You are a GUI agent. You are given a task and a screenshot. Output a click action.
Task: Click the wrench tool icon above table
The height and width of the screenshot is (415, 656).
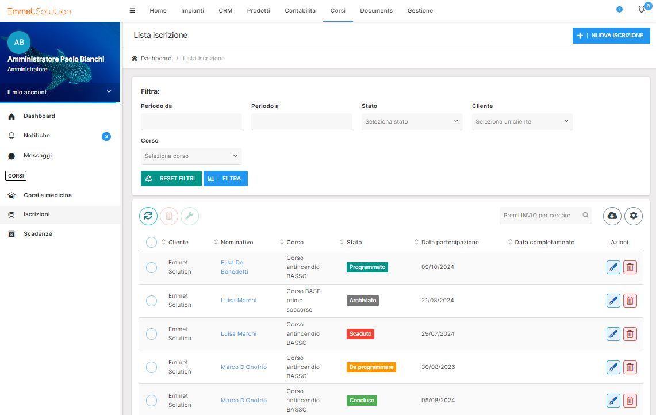(190, 216)
